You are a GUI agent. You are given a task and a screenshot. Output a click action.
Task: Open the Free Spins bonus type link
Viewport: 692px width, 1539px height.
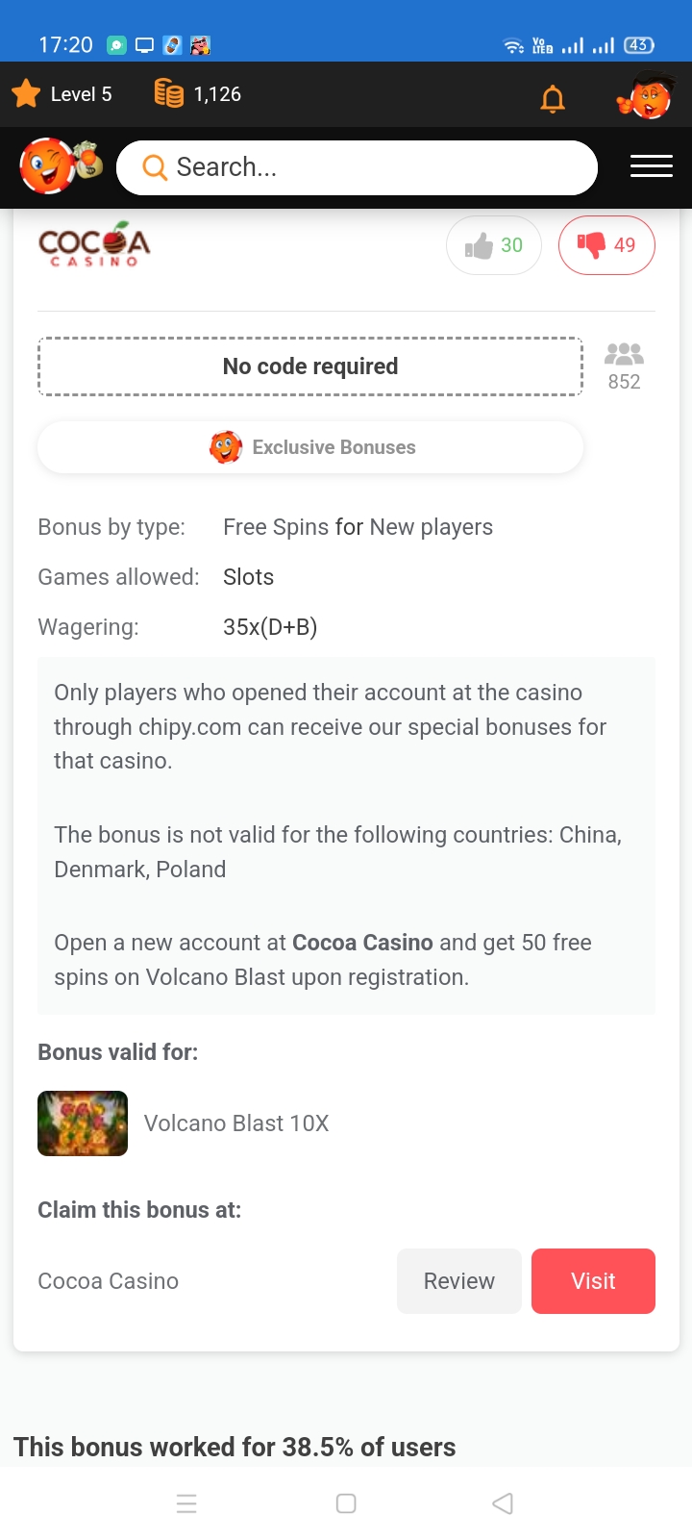coord(277,527)
